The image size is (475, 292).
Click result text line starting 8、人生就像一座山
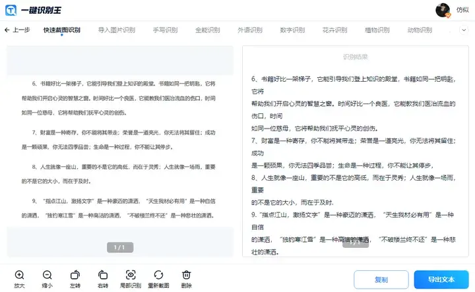(354, 177)
